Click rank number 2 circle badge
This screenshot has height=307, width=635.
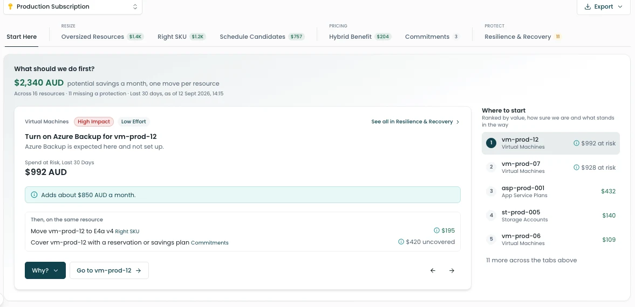[491, 167]
